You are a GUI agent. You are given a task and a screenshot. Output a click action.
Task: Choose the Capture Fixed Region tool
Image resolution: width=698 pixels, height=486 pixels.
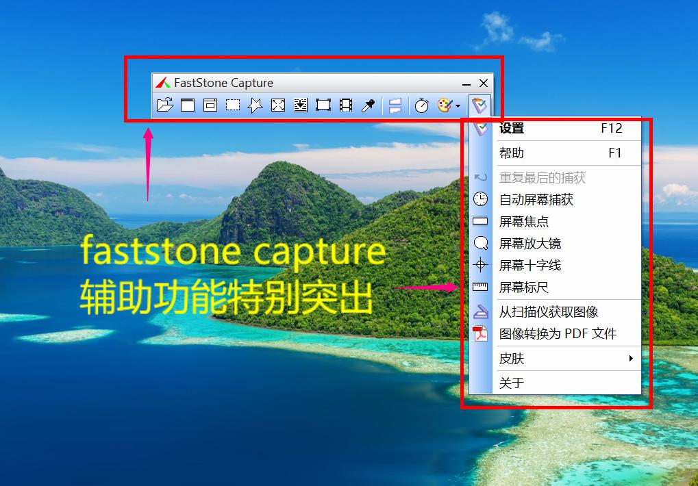323,105
